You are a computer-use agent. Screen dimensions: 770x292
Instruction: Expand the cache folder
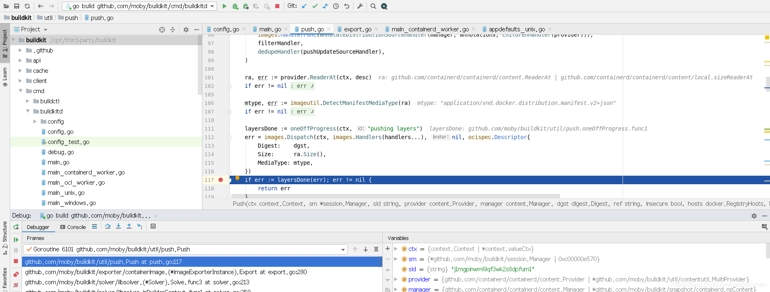[20, 70]
